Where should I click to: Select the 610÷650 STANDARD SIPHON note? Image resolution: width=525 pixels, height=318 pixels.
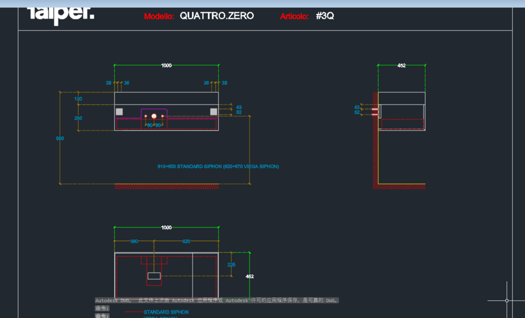218,166
